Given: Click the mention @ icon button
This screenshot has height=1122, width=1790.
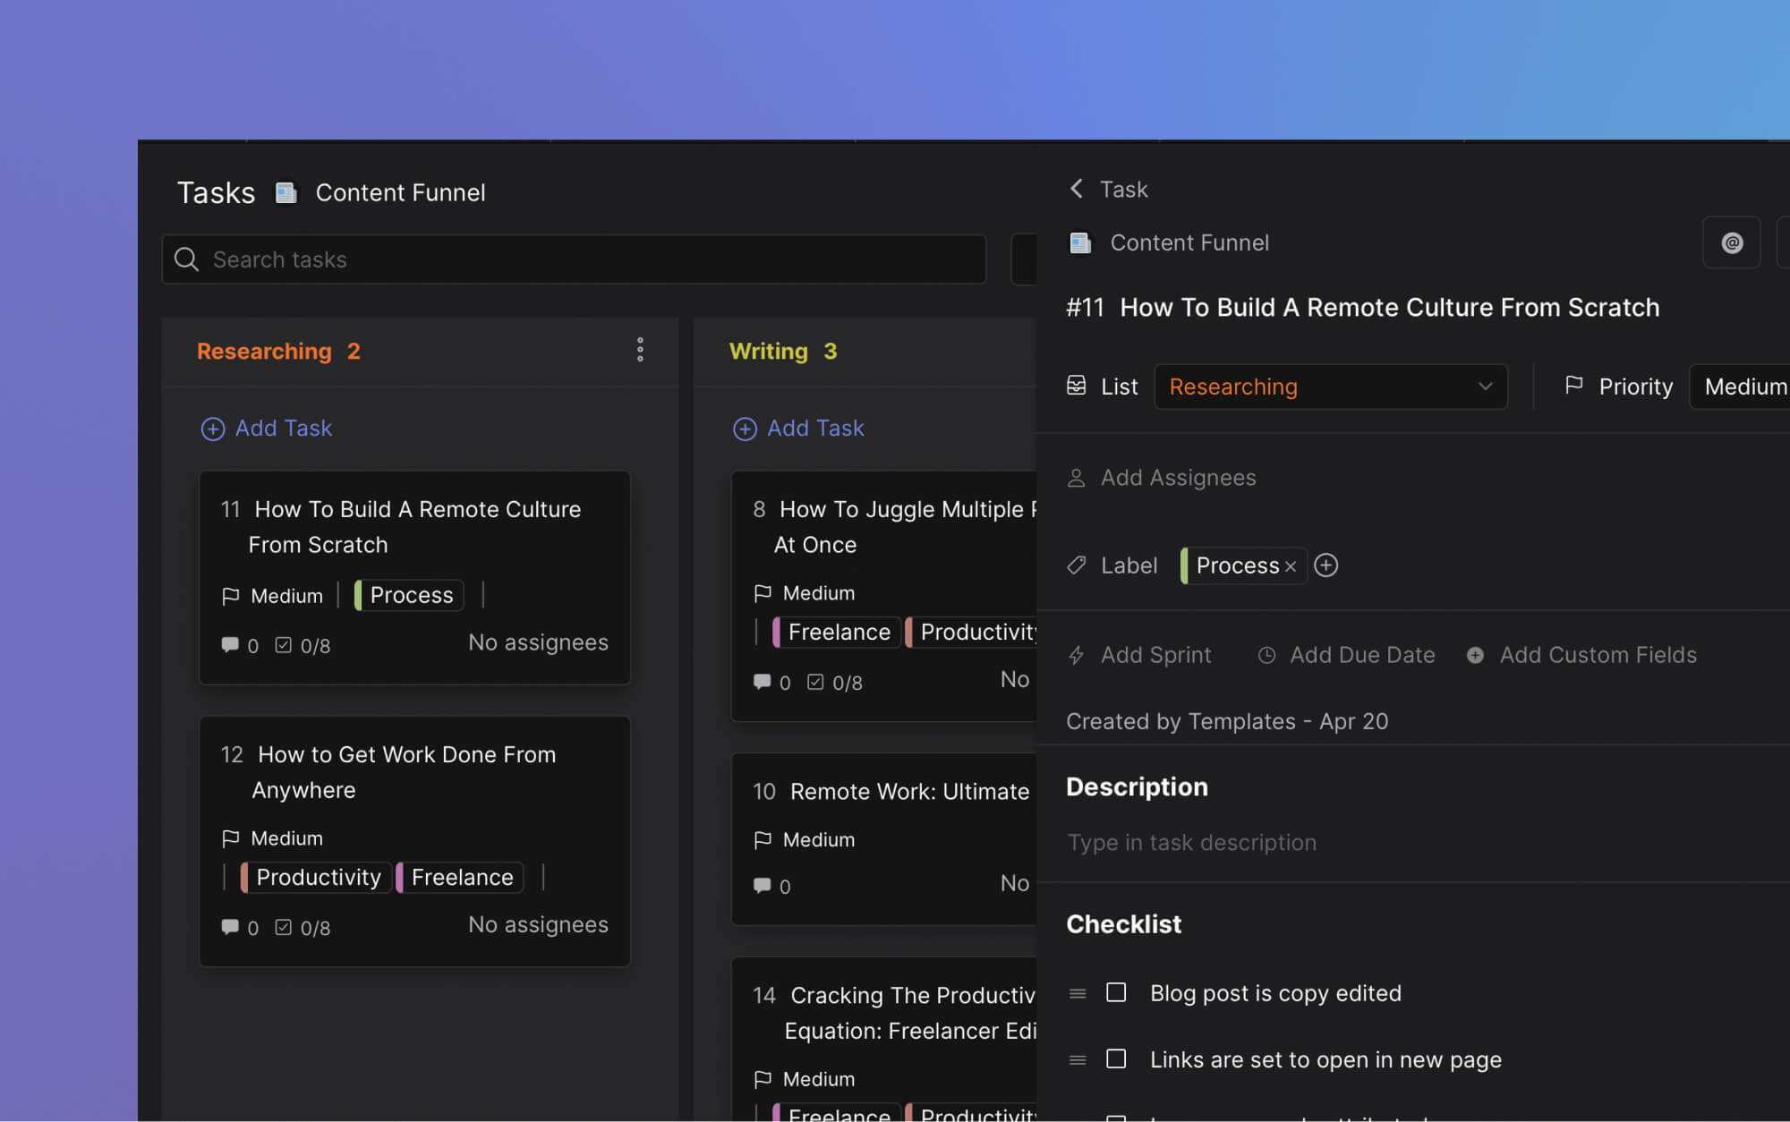Looking at the screenshot, I should 1732,242.
